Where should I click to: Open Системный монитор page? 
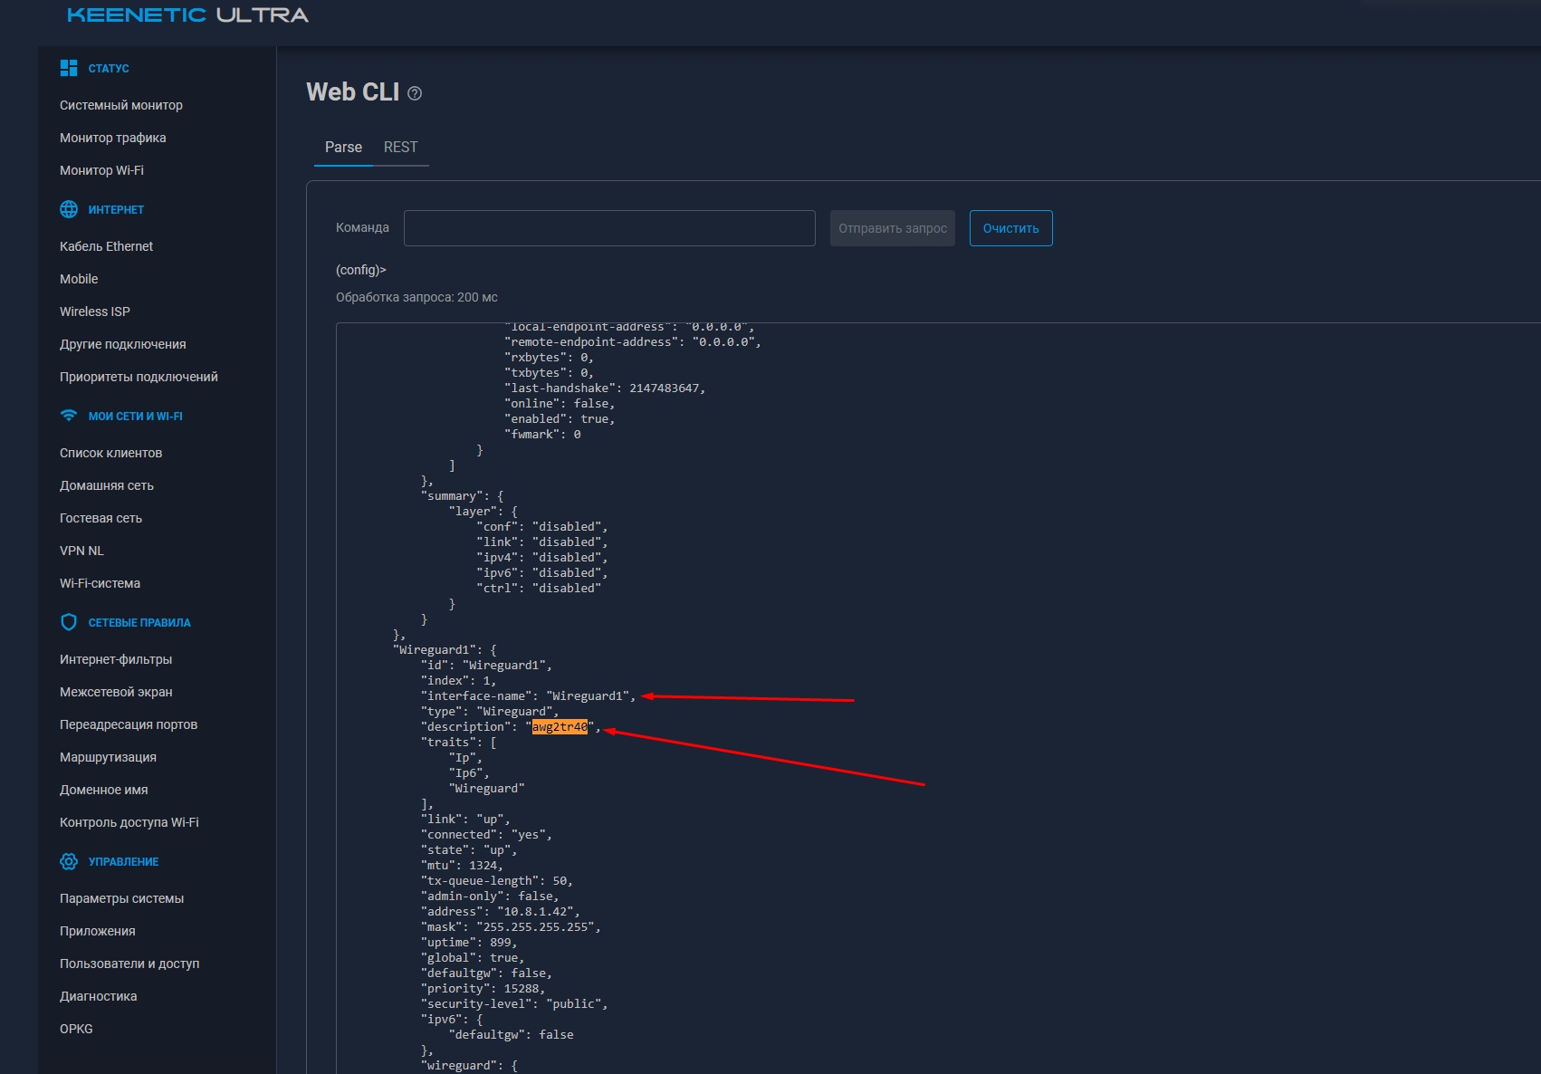coord(121,105)
